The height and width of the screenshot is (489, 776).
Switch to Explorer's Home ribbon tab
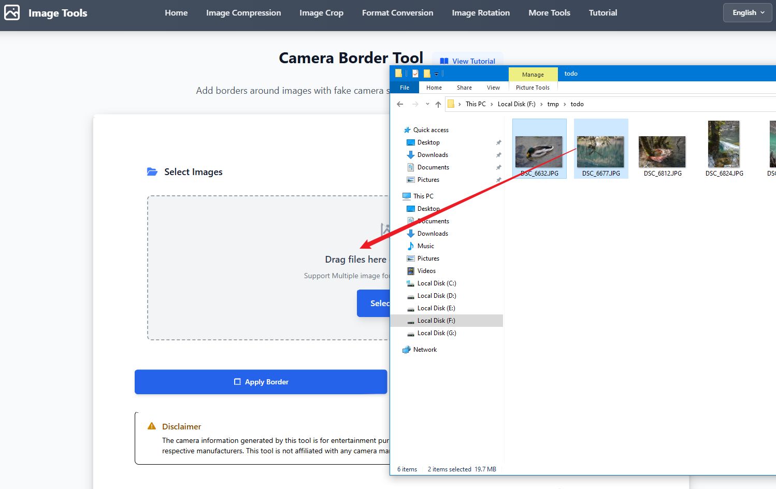[x=434, y=88]
